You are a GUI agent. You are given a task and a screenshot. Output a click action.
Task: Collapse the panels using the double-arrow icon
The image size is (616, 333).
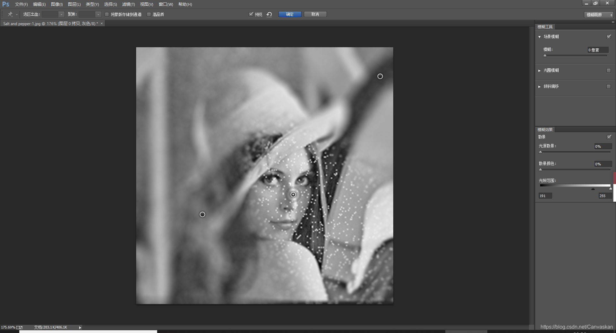[613, 22]
